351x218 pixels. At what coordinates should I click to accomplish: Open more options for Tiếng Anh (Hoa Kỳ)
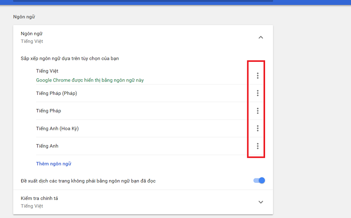coord(258,128)
